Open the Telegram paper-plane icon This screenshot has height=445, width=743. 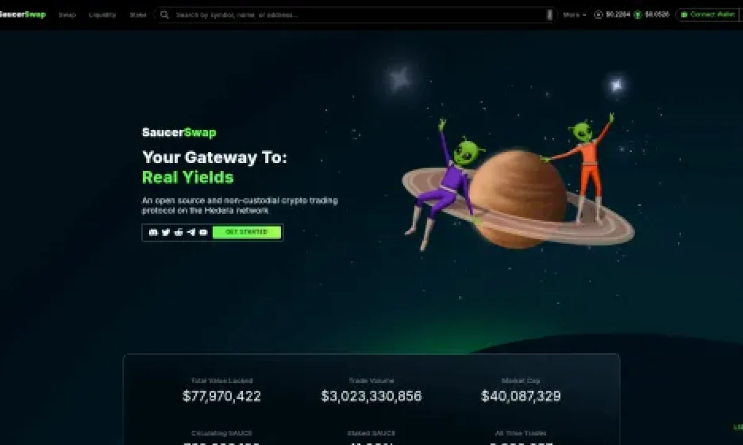pos(191,232)
